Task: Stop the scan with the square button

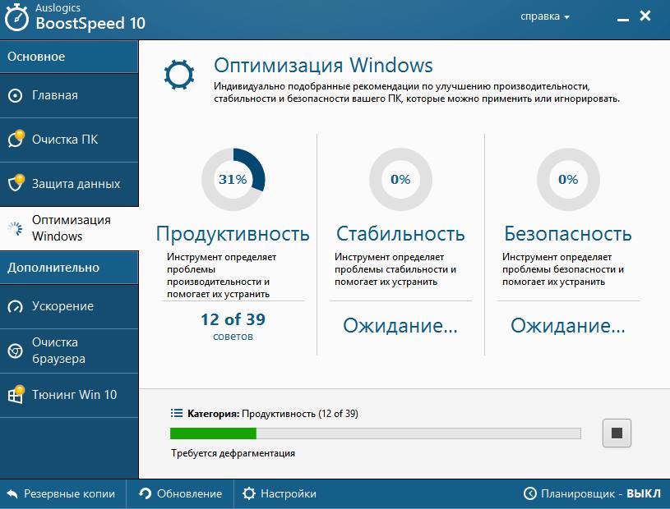Action: (617, 433)
